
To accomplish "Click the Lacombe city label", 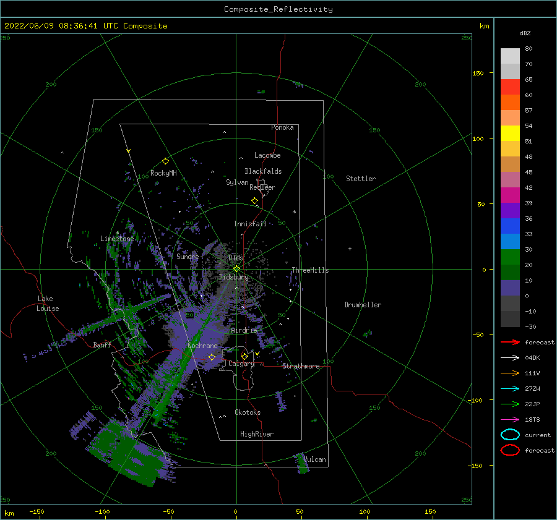I will click(x=267, y=155).
